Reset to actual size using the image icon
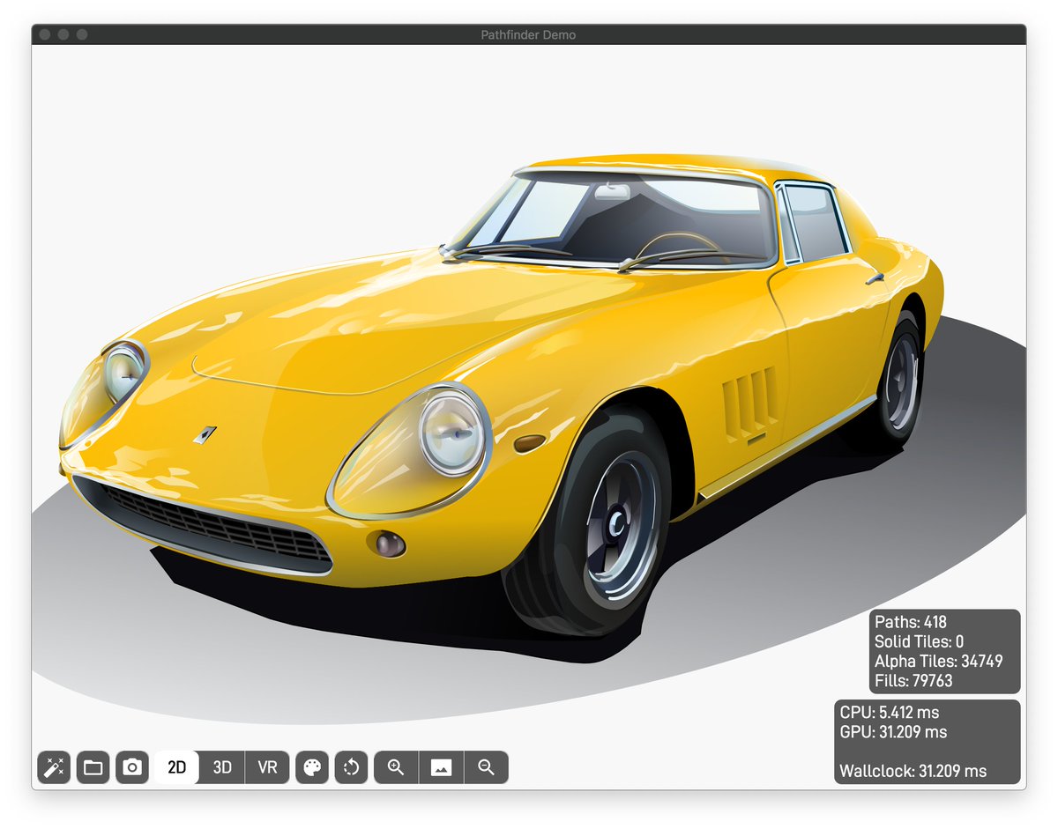 click(441, 767)
